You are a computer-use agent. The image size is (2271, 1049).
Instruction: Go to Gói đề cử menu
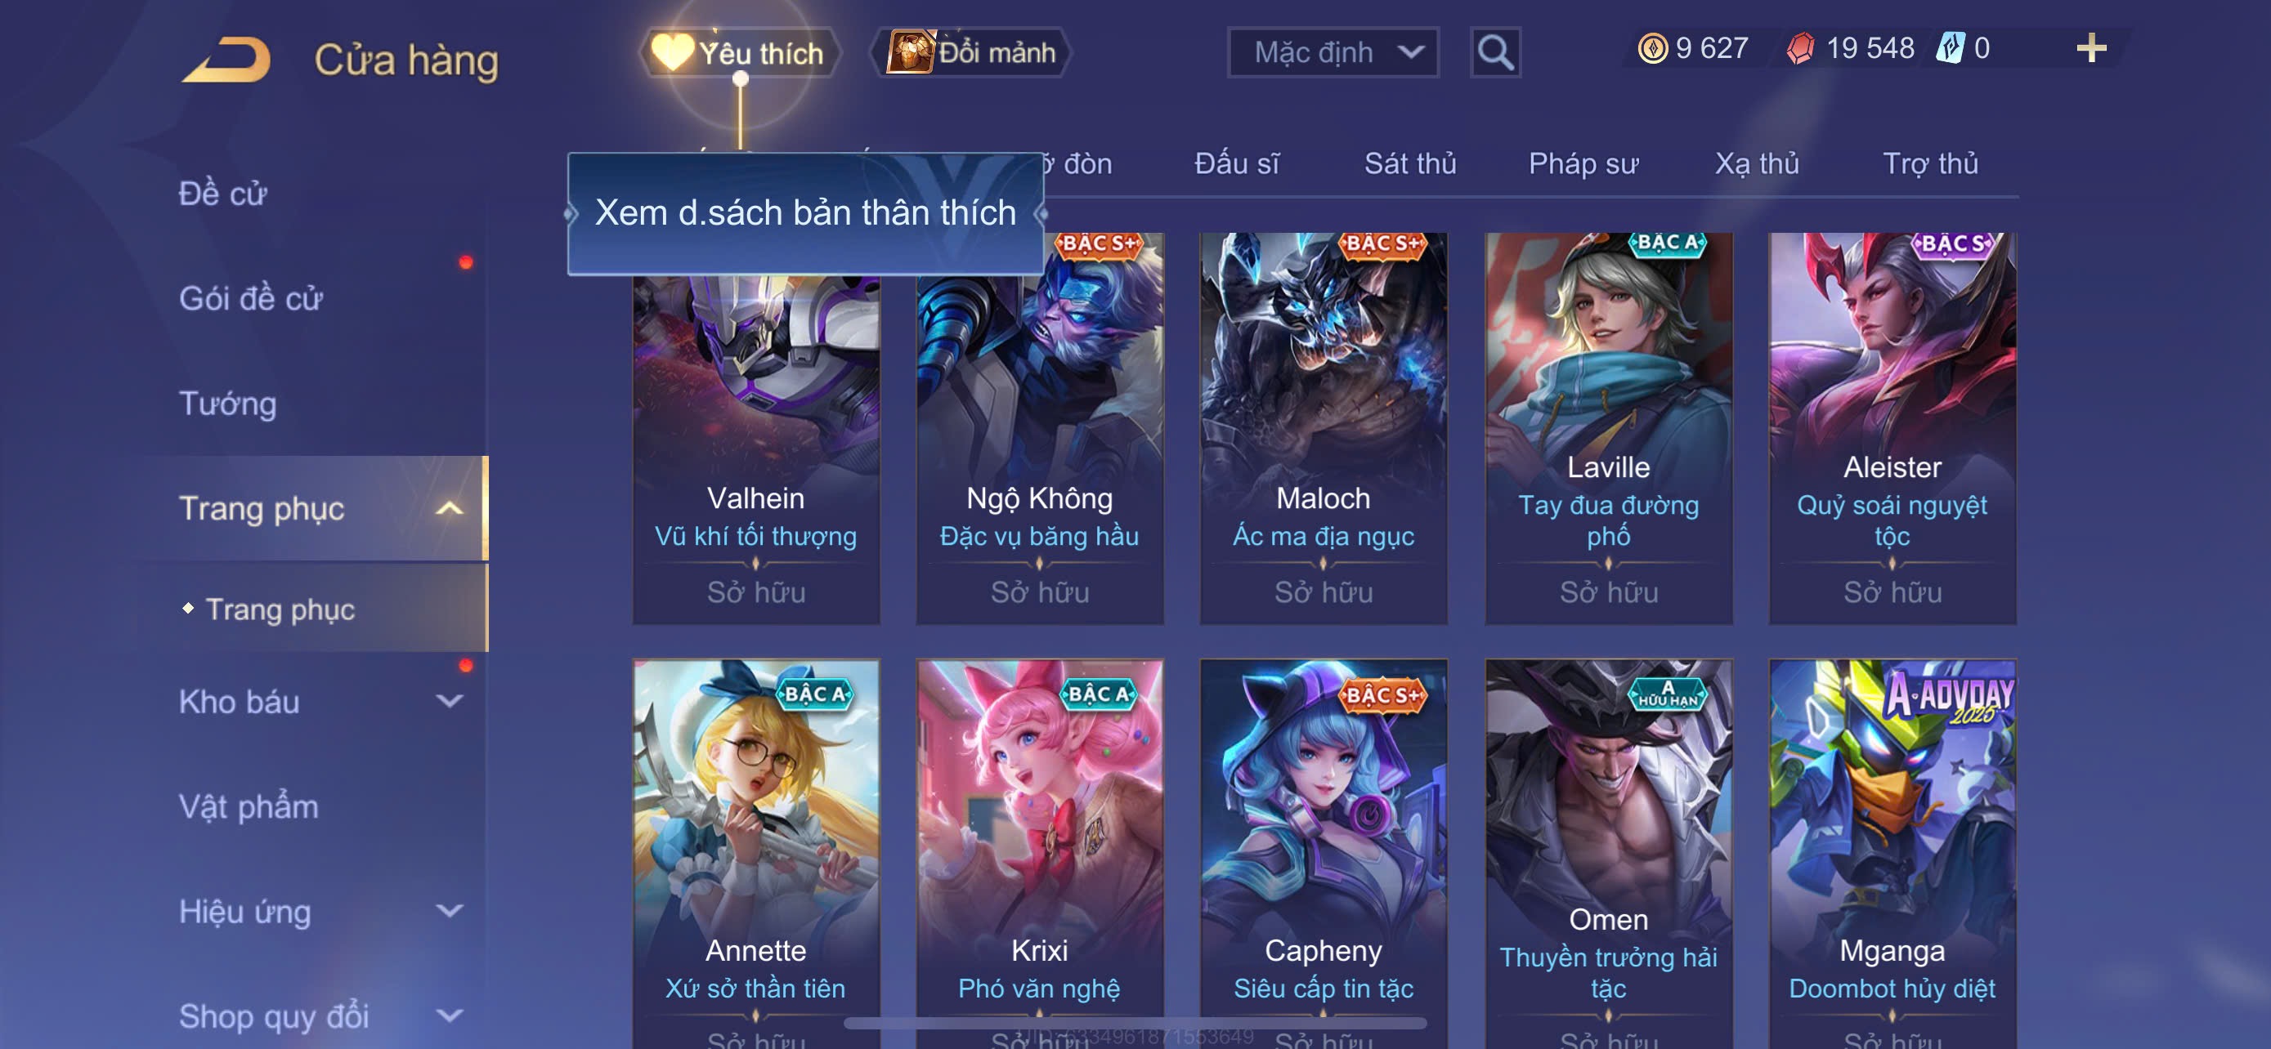[x=250, y=300]
